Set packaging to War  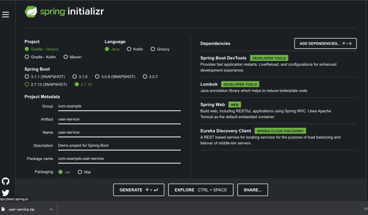pos(85,172)
